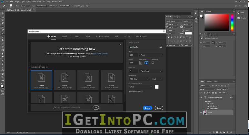Viewport: 249px width, 135px height.
Task: Choose portrait orientation icon
Action: (141, 63)
